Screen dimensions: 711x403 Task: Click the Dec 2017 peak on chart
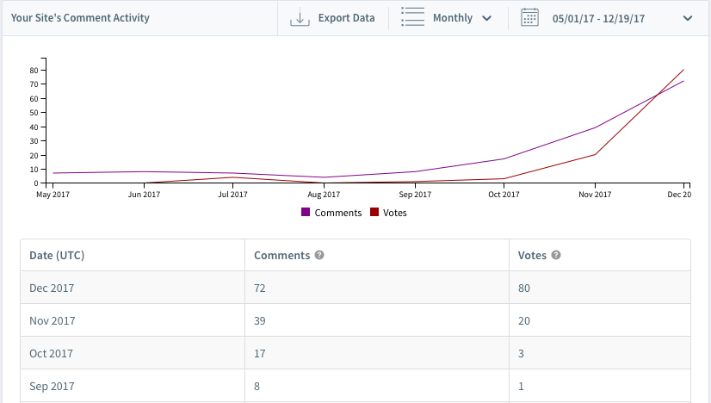[x=683, y=71]
